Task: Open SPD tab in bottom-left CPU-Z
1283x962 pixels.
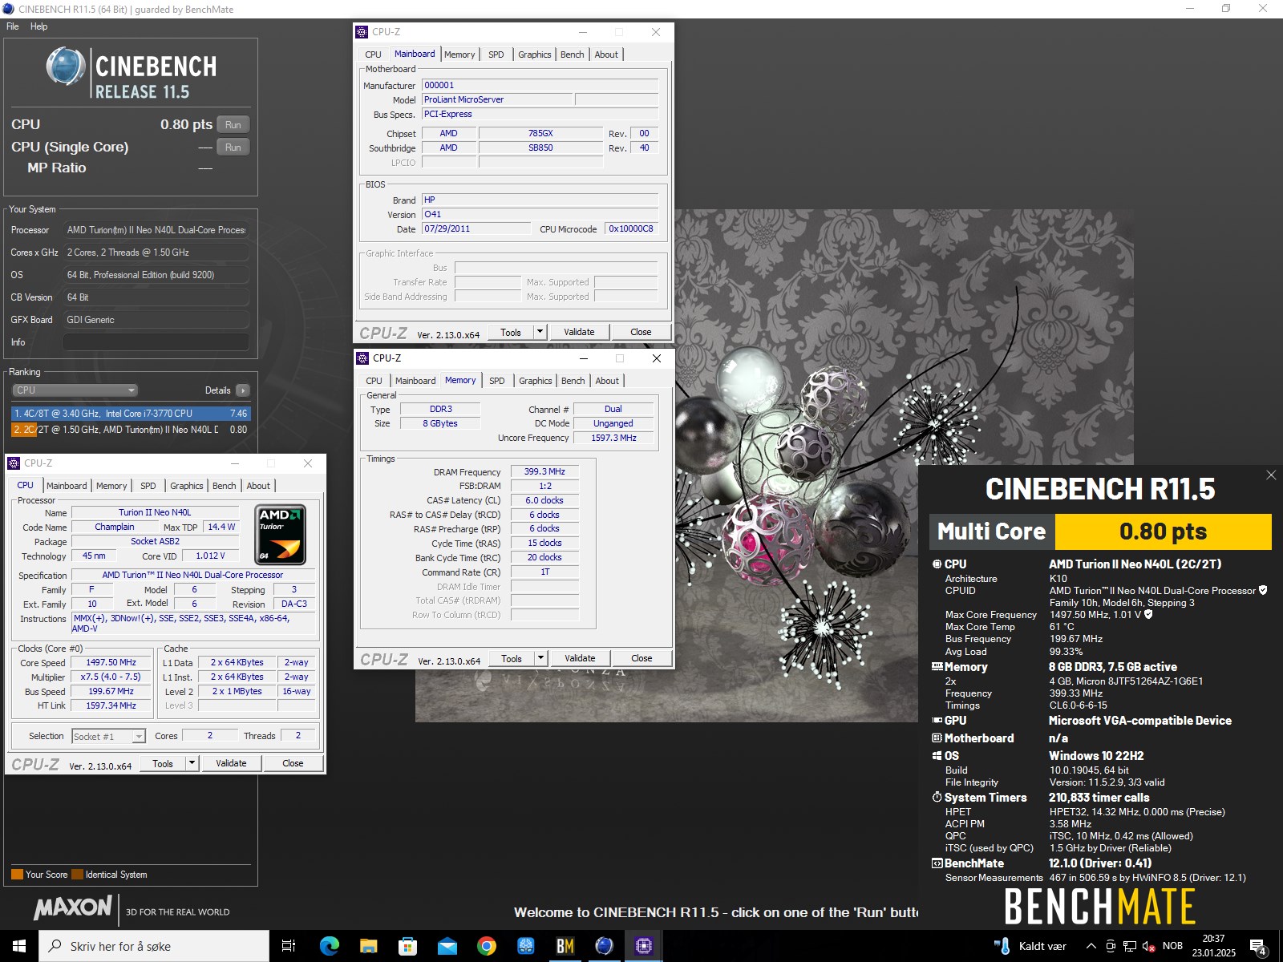Action: click(x=148, y=486)
